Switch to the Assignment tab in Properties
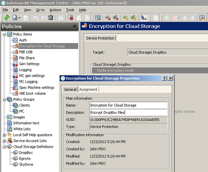This screenshot has height=172, width=208. pyautogui.click(x=88, y=89)
